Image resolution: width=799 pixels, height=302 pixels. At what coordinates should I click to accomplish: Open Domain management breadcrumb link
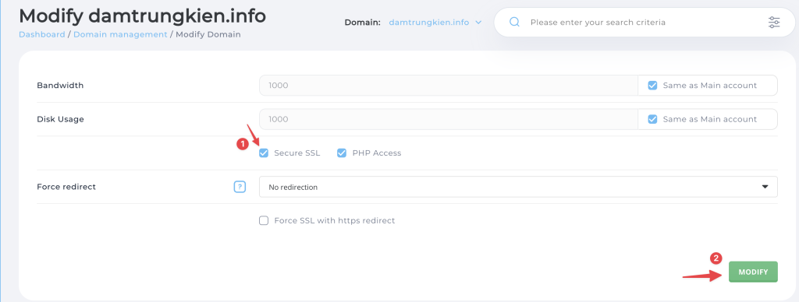pyautogui.click(x=120, y=34)
